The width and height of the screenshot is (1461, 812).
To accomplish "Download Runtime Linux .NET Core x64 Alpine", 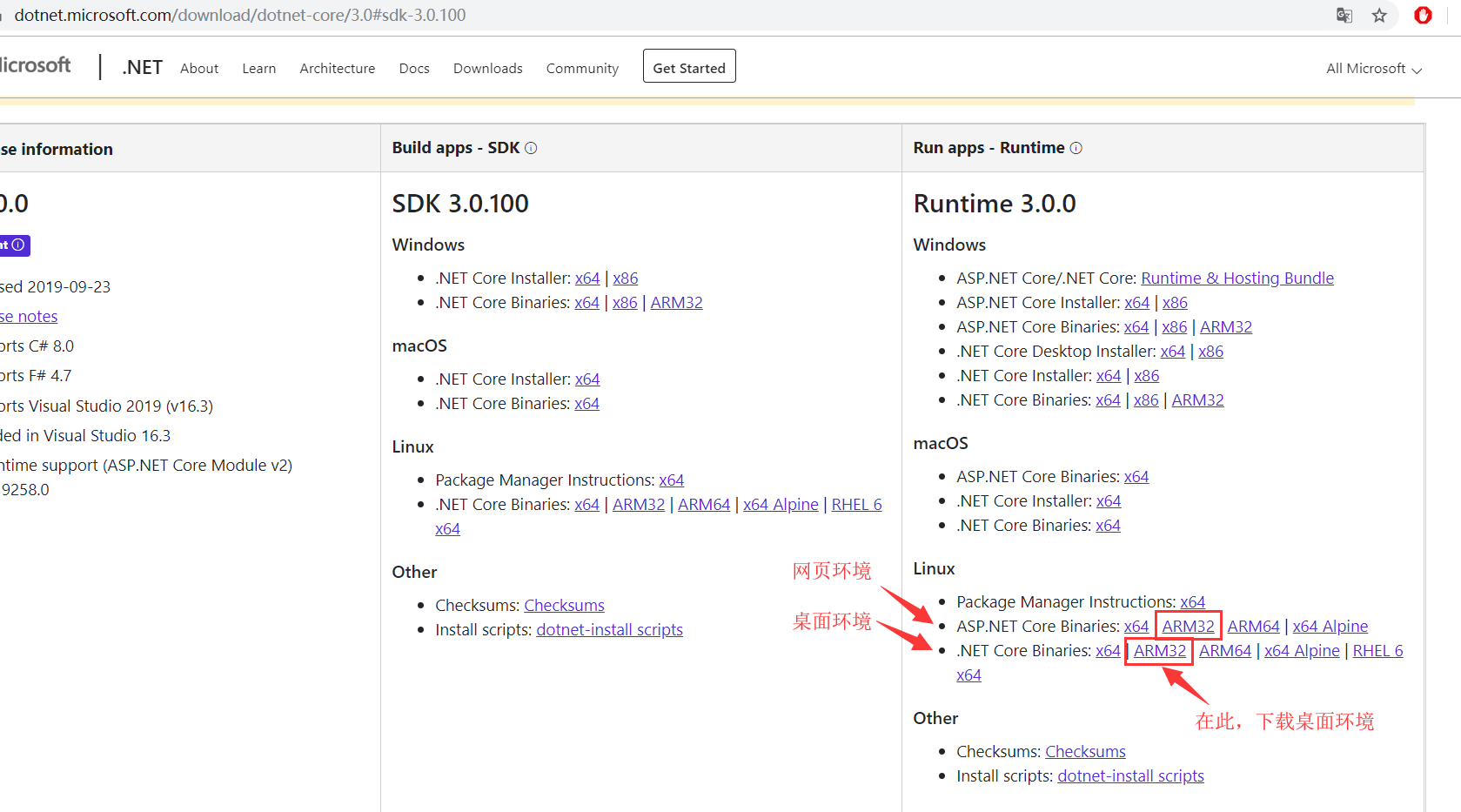I will [x=1302, y=651].
